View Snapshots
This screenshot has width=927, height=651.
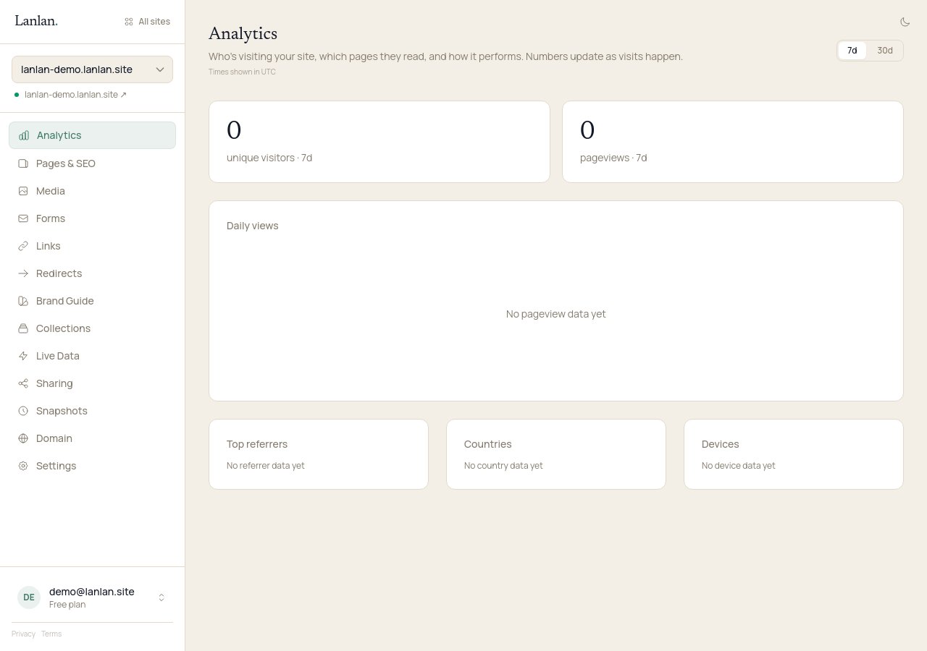(92, 411)
